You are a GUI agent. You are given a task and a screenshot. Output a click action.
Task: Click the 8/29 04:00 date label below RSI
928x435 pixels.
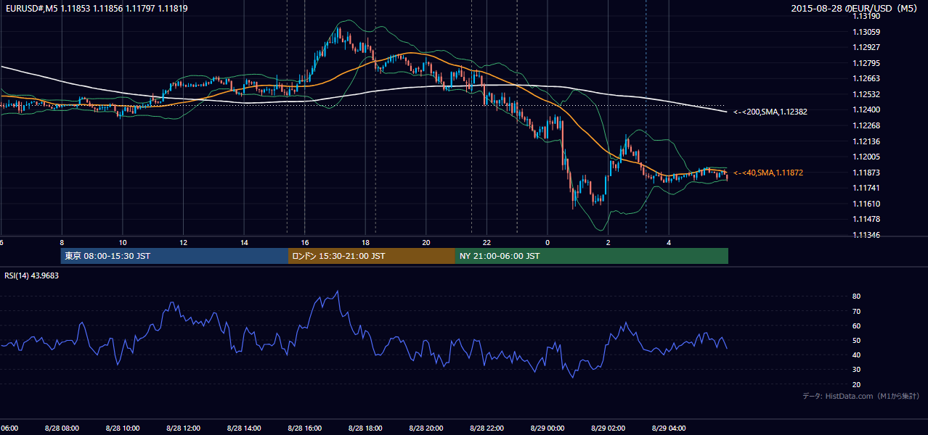tap(669, 428)
